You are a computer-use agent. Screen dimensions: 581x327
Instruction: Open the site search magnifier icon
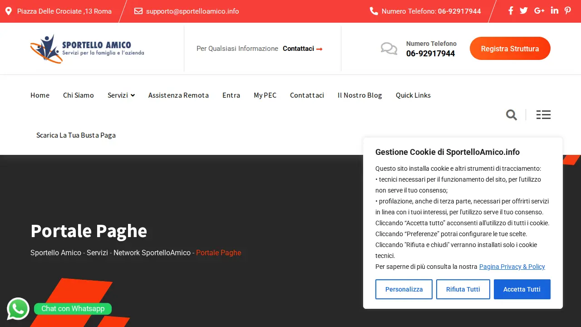(512, 115)
